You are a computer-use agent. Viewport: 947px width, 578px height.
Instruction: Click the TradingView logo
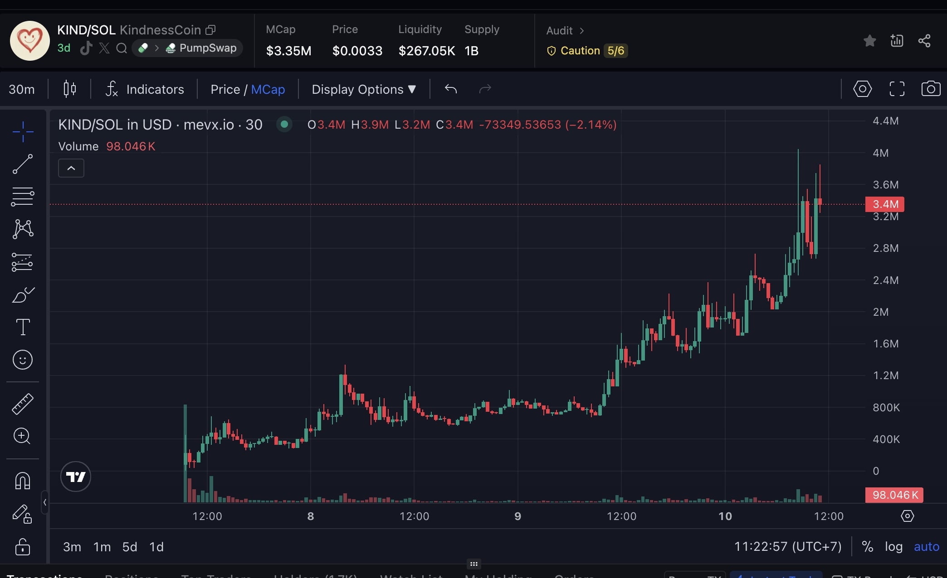point(76,477)
